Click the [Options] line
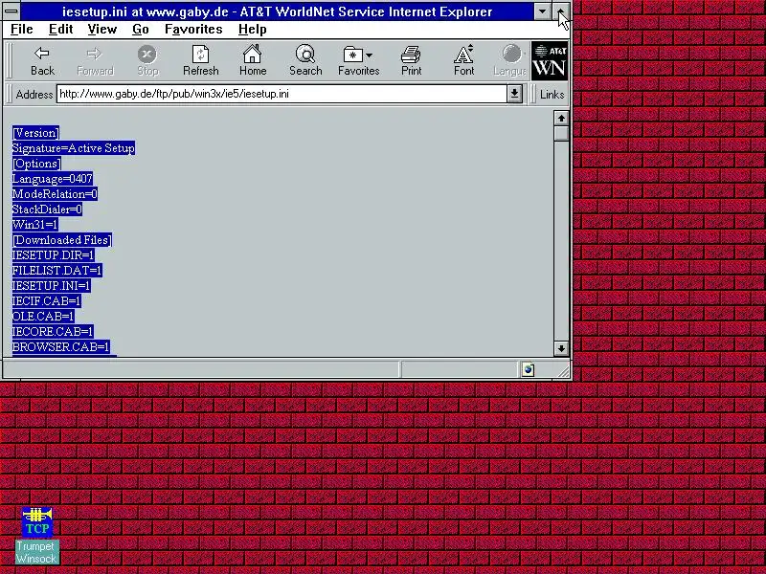 (36, 164)
